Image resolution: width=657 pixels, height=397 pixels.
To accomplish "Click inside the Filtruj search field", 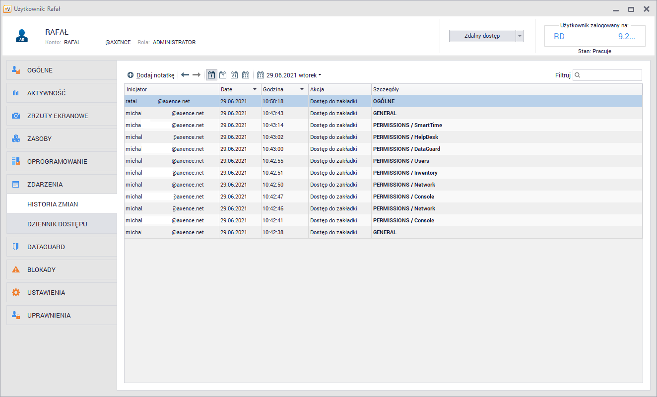I will tap(608, 75).
